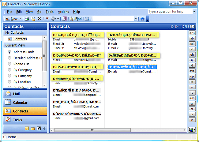The width and height of the screenshot is (199, 142).
Task: Click the Folder List icon
Action: (x=33, y=129)
